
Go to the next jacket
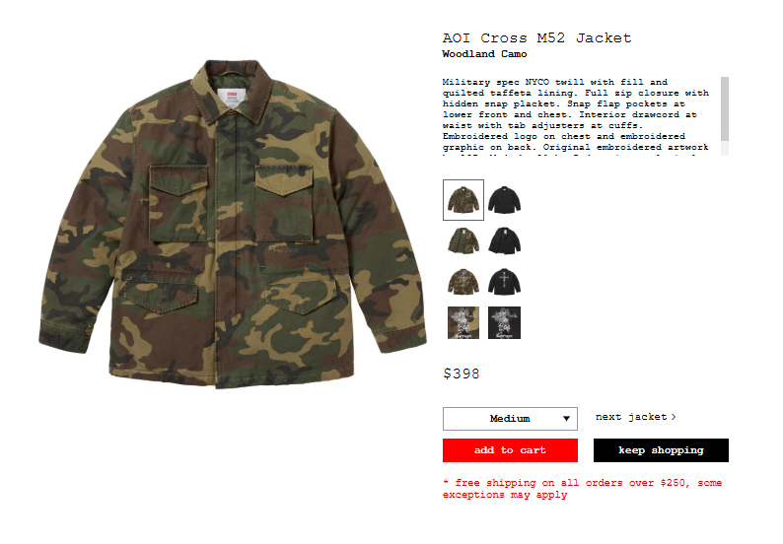tap(635, 417)
